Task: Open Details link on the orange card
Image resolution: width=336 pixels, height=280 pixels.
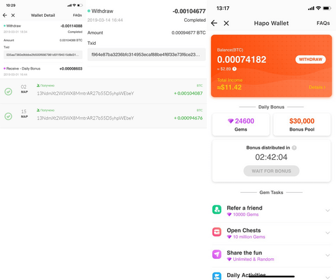Action: (x=317, y=87)
